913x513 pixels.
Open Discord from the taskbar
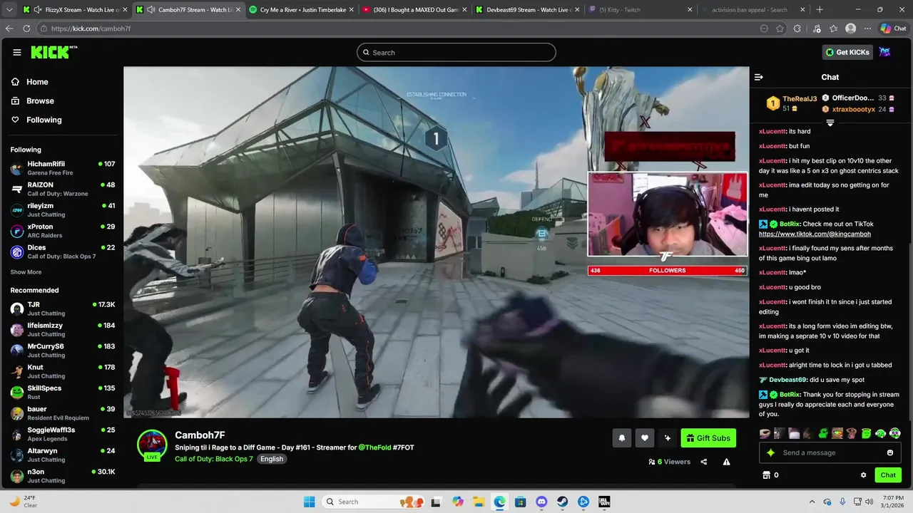click(541, 502)
